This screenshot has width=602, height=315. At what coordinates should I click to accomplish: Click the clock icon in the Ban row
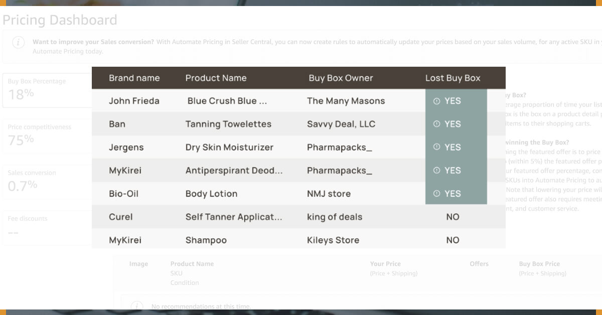[436, 124]
